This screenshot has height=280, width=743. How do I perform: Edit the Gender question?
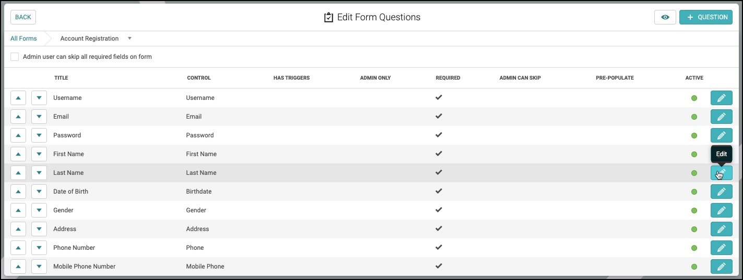(721, 210)
